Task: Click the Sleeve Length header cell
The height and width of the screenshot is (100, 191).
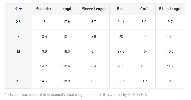Action: (x=94, y=9)
